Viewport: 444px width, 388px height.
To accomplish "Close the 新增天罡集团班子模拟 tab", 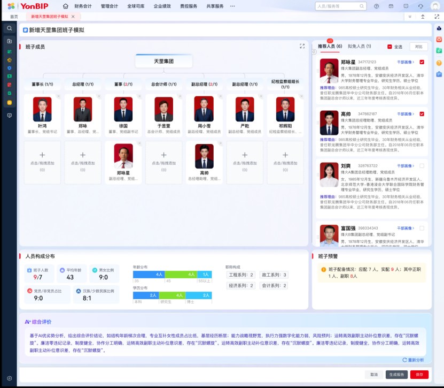I will [73, 17].
